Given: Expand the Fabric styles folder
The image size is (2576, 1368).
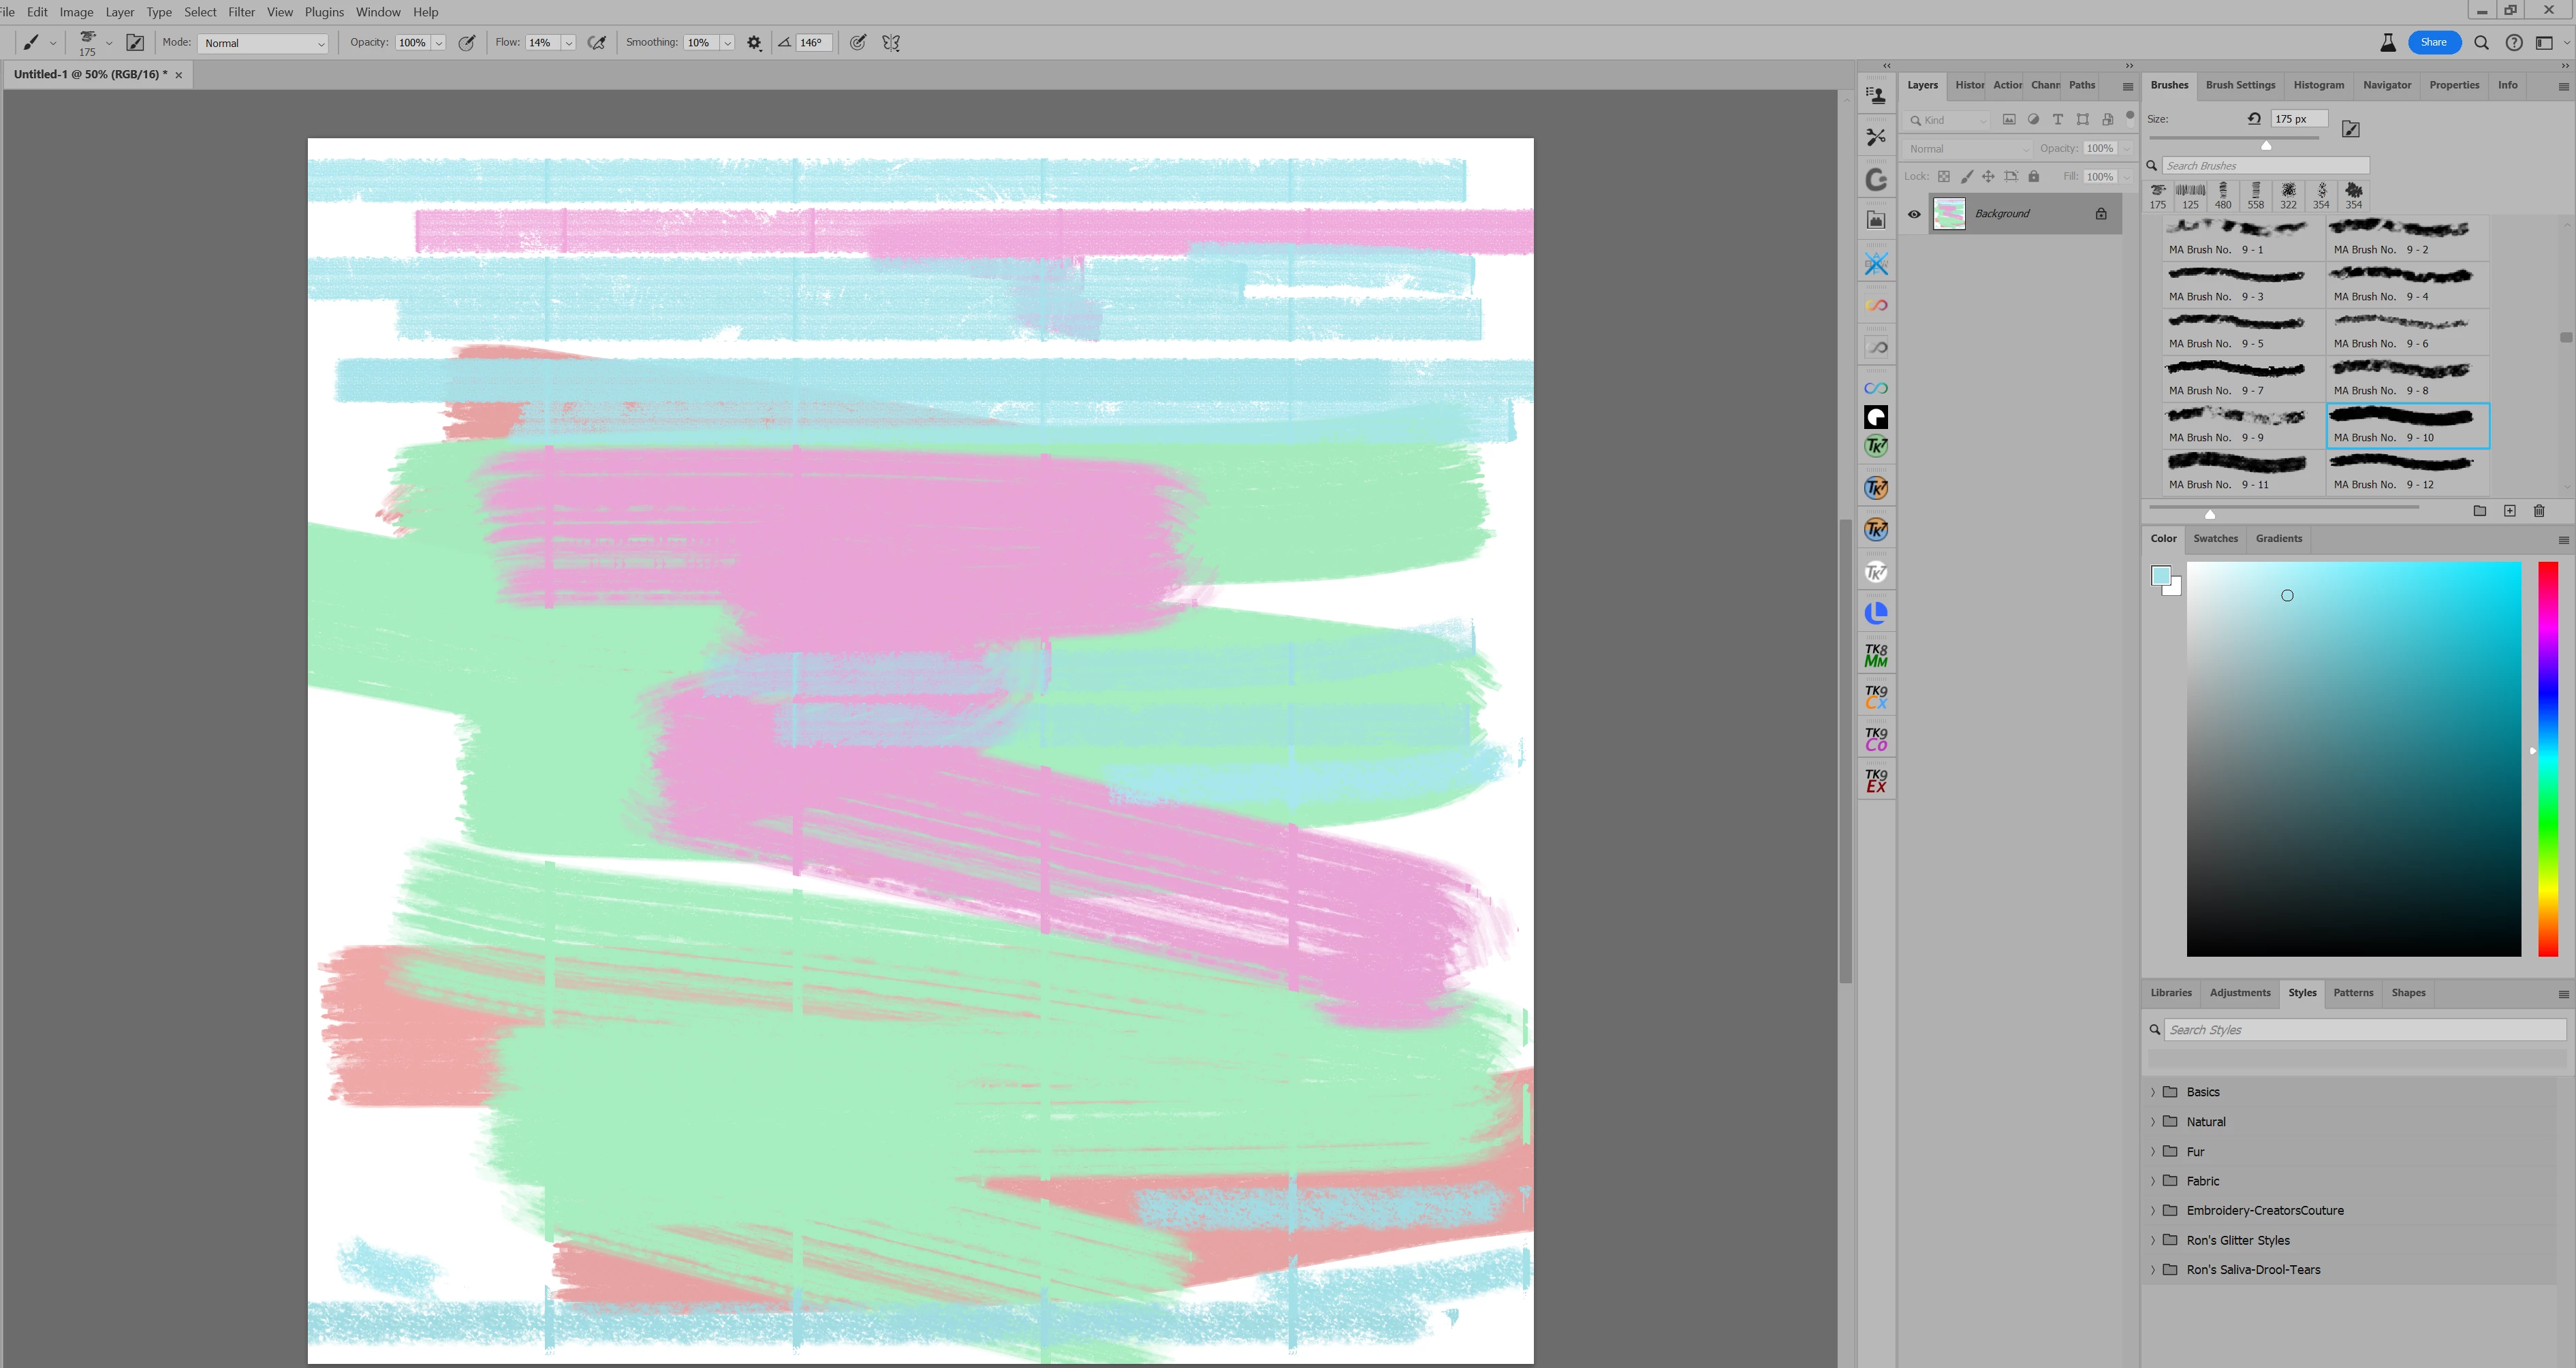Looking at the screenshot, I should pos(2153,1181).
